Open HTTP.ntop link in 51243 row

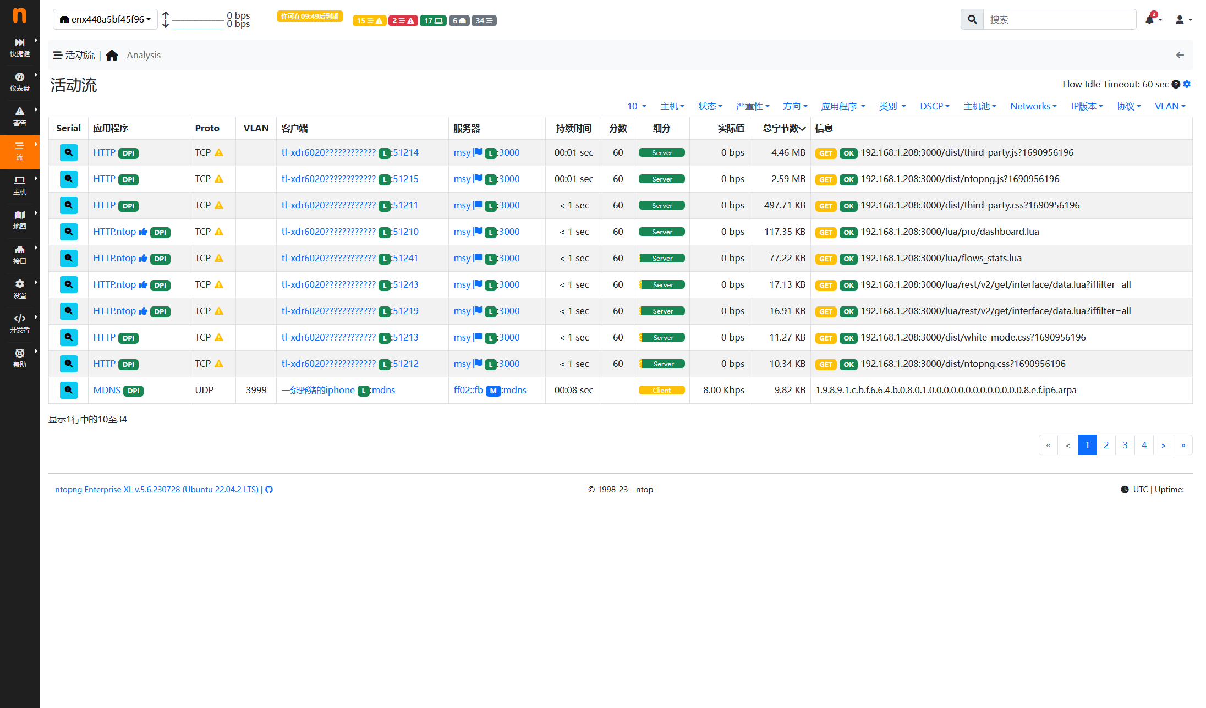pyautogui.click(x=114, y=284)
